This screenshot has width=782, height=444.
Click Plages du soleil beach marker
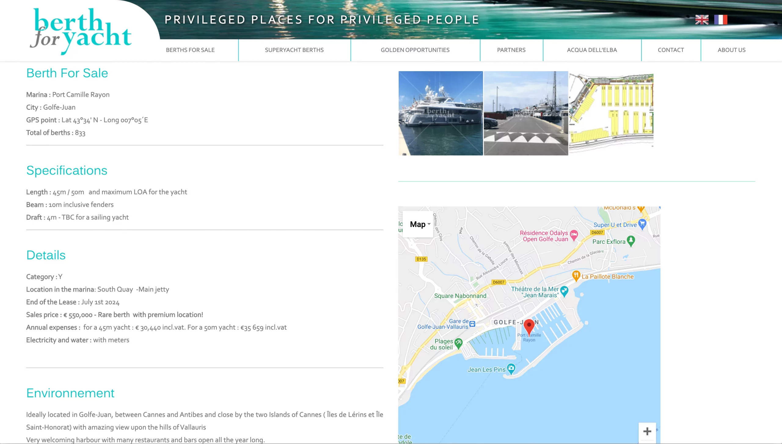(458, 343)
